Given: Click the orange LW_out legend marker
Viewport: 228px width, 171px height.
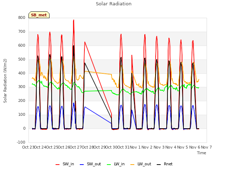Looking at the screenshot, I should pyautogui.click(x=133, y=165).
